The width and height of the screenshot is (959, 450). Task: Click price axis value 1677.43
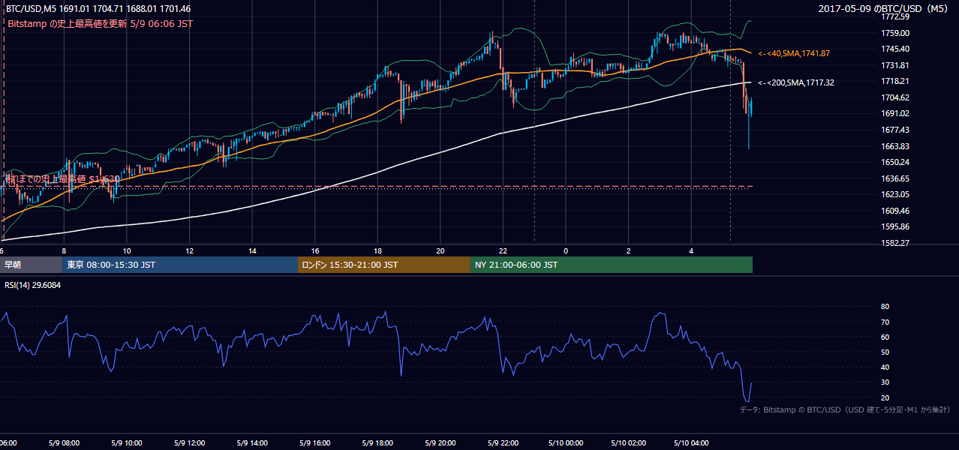(894, 130)
